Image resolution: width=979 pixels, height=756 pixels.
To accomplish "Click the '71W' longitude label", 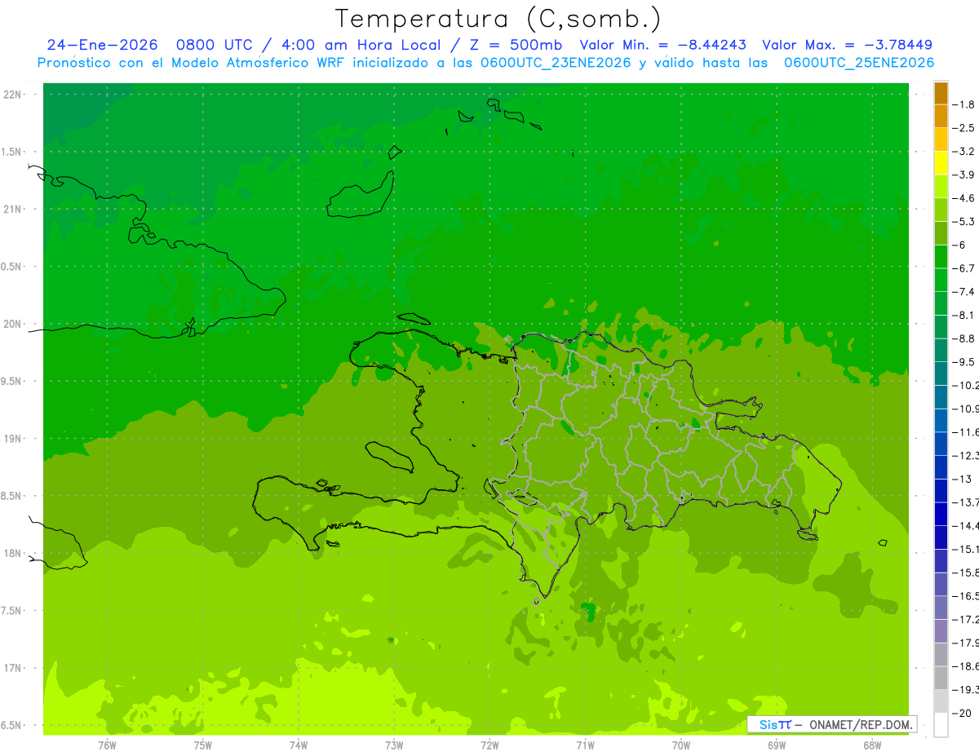I will pyautogui.click(x=585, y=745).
